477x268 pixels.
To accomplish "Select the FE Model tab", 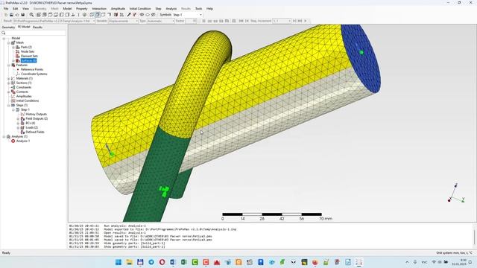I will tap(24, 27).
